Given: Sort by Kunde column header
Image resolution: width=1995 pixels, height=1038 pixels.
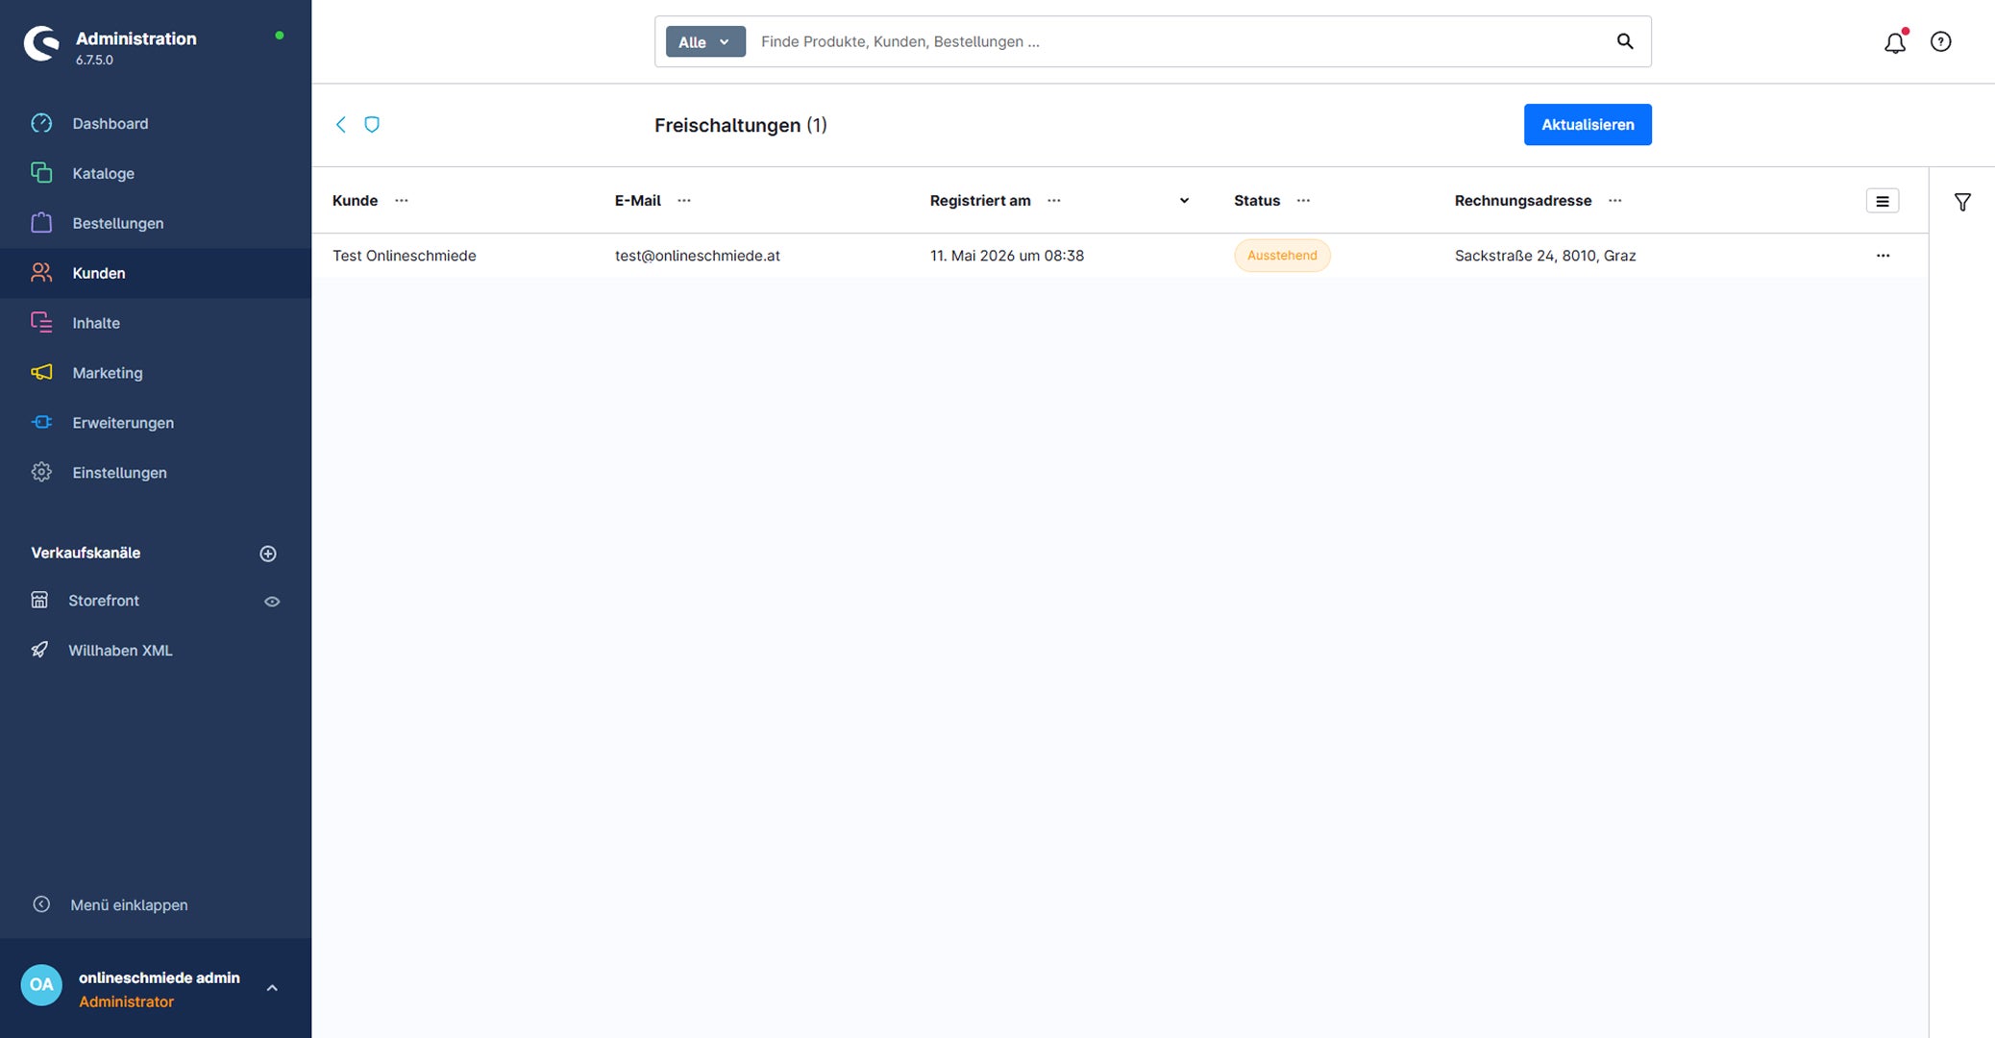Looking at the screenshot, I should [x=355, y=201].
